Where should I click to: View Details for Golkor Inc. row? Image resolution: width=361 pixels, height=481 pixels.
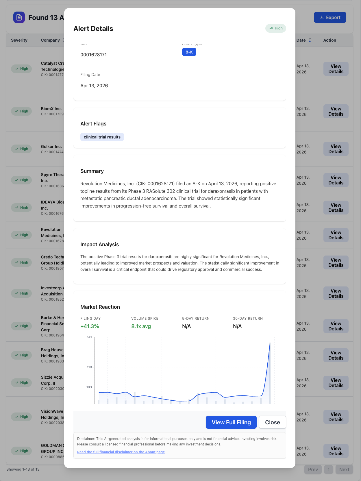(336, 149)
